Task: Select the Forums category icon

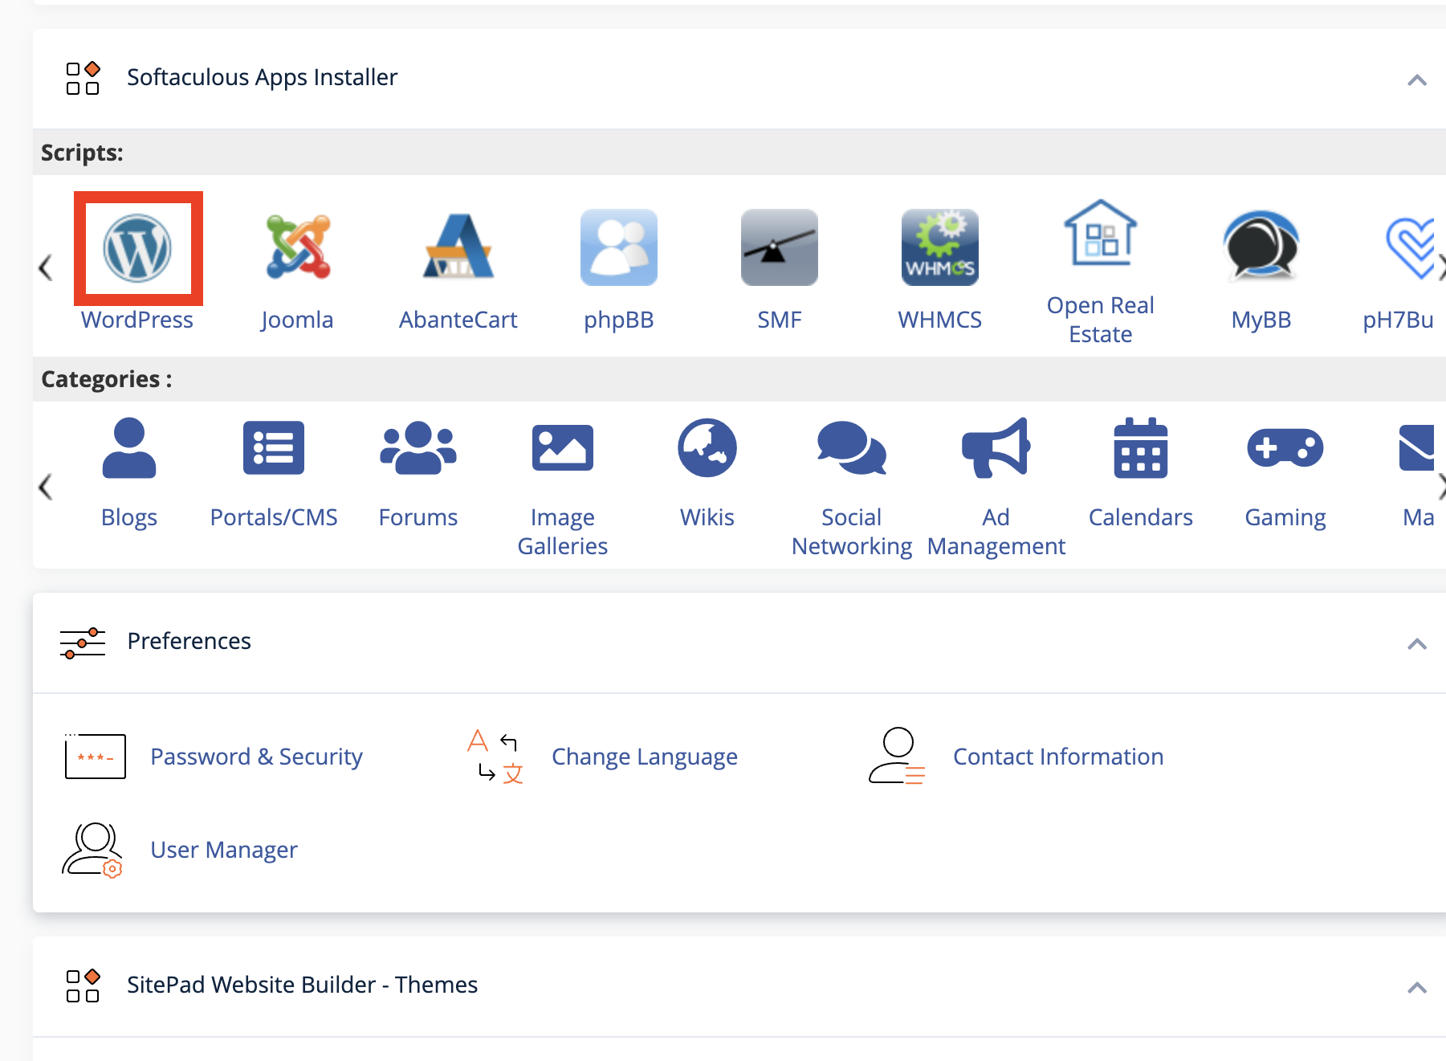Action: pos(418,447)
